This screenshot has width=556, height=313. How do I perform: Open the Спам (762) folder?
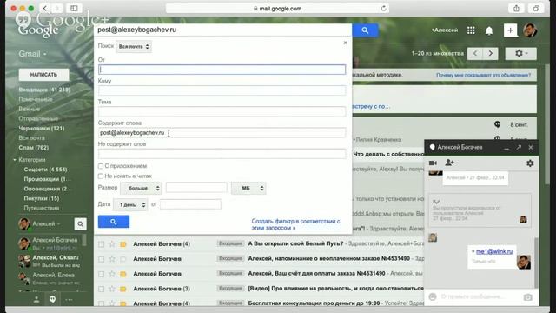[34, 147]
